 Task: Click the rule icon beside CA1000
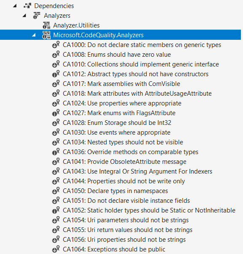(56, 45)
